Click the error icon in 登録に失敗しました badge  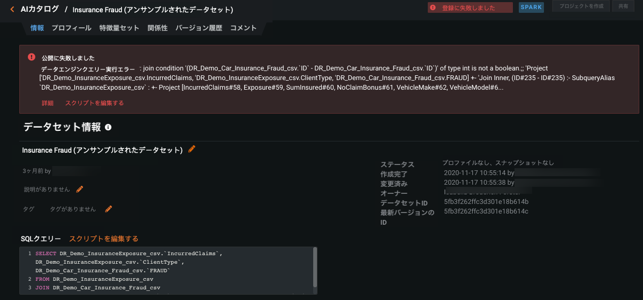point(433,7)
